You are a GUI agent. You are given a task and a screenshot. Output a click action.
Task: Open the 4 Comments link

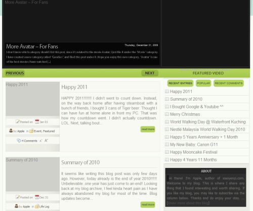click(x=29, y=141)
